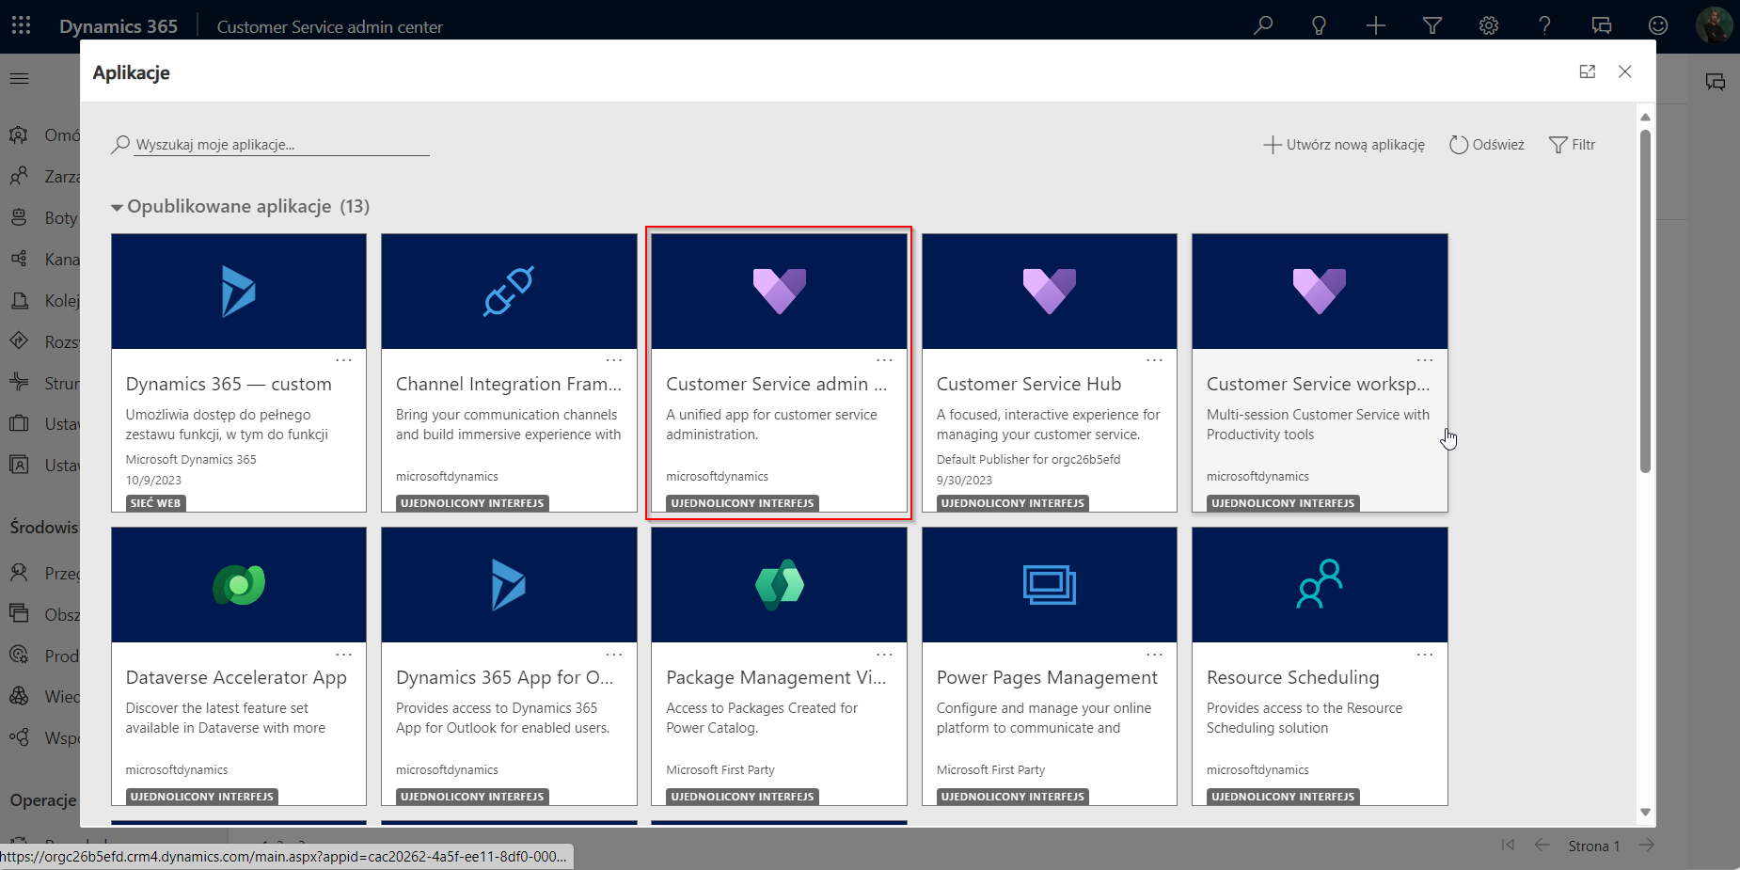Select the Boty item in left navigation
Image resolution: width=1740 pixels, height=870 pixels.
coord(41,217)
